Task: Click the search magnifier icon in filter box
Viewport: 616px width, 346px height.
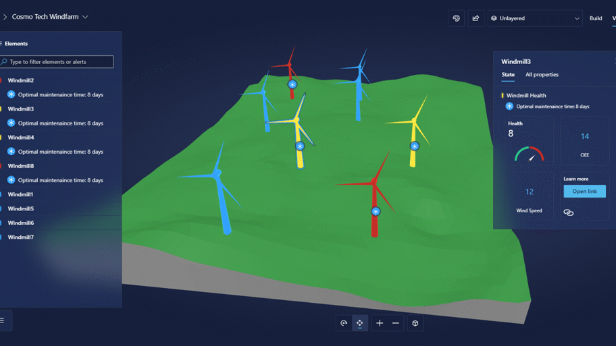Action: coord(4,61)
